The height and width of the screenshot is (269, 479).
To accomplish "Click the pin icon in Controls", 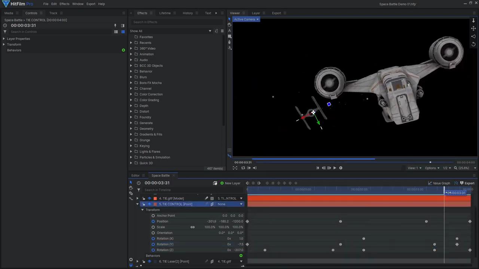I will [x=115, y=25].
